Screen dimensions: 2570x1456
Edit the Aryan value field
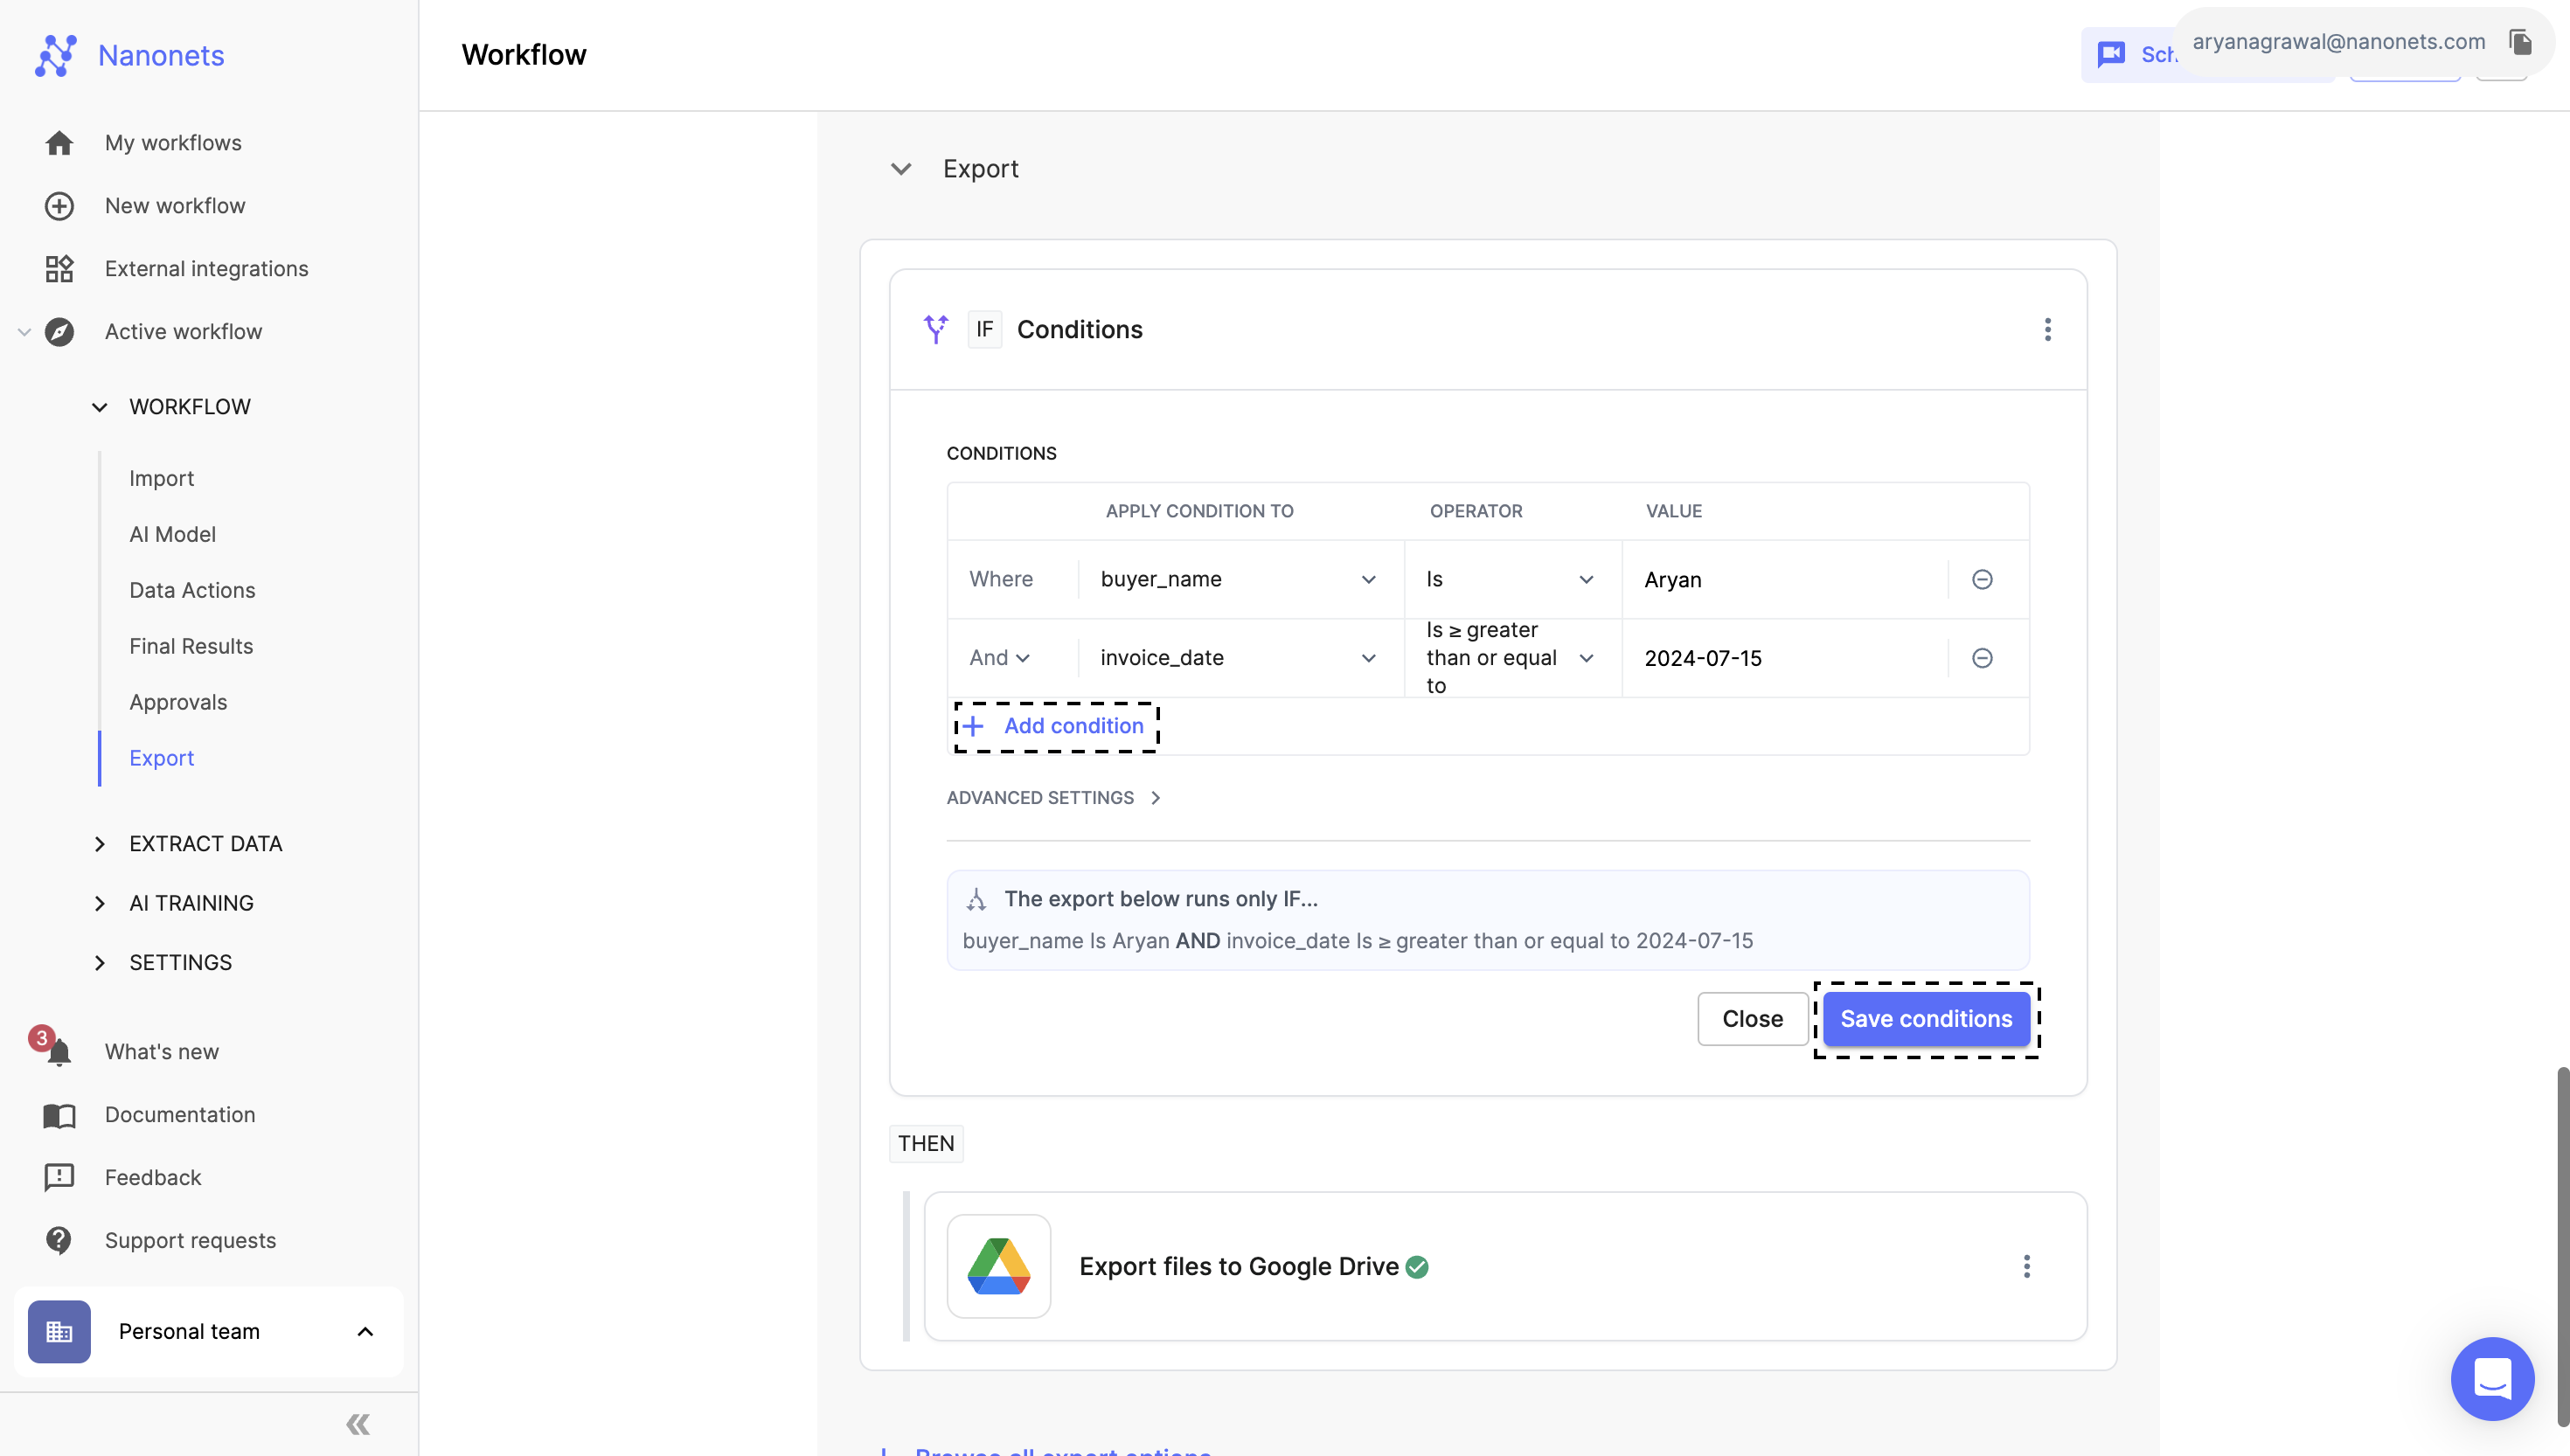point(1784,580)
